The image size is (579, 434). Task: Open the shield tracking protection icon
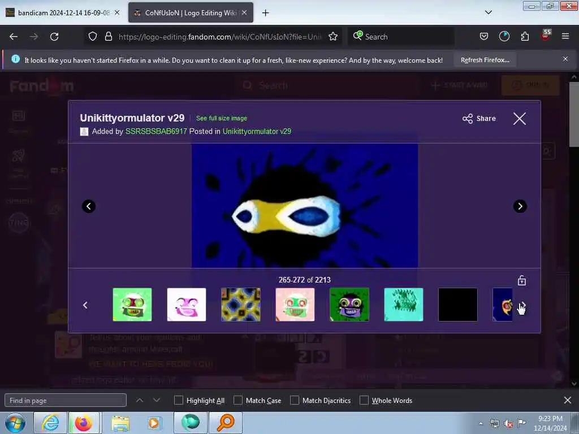(93, 36)
